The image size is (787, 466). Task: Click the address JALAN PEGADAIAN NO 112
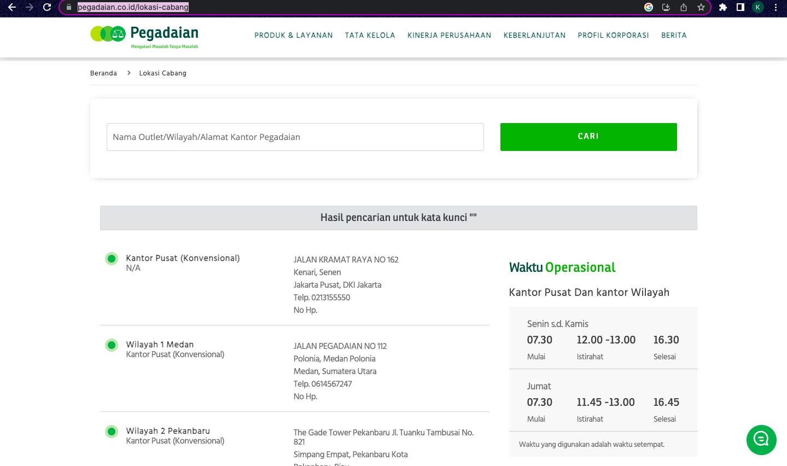(340, 346)
